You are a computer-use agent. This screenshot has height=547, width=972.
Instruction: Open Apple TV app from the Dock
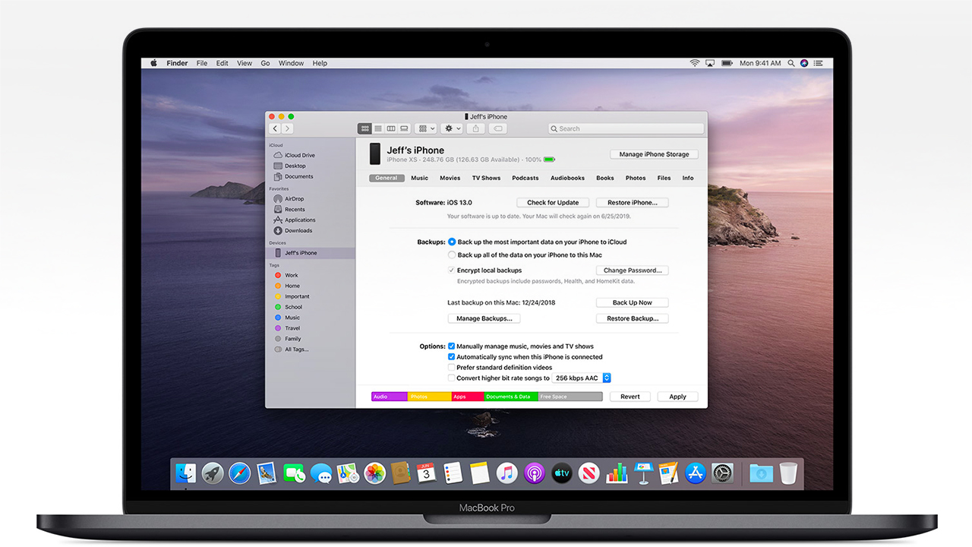pyautogui.click(x=561, y=473)
